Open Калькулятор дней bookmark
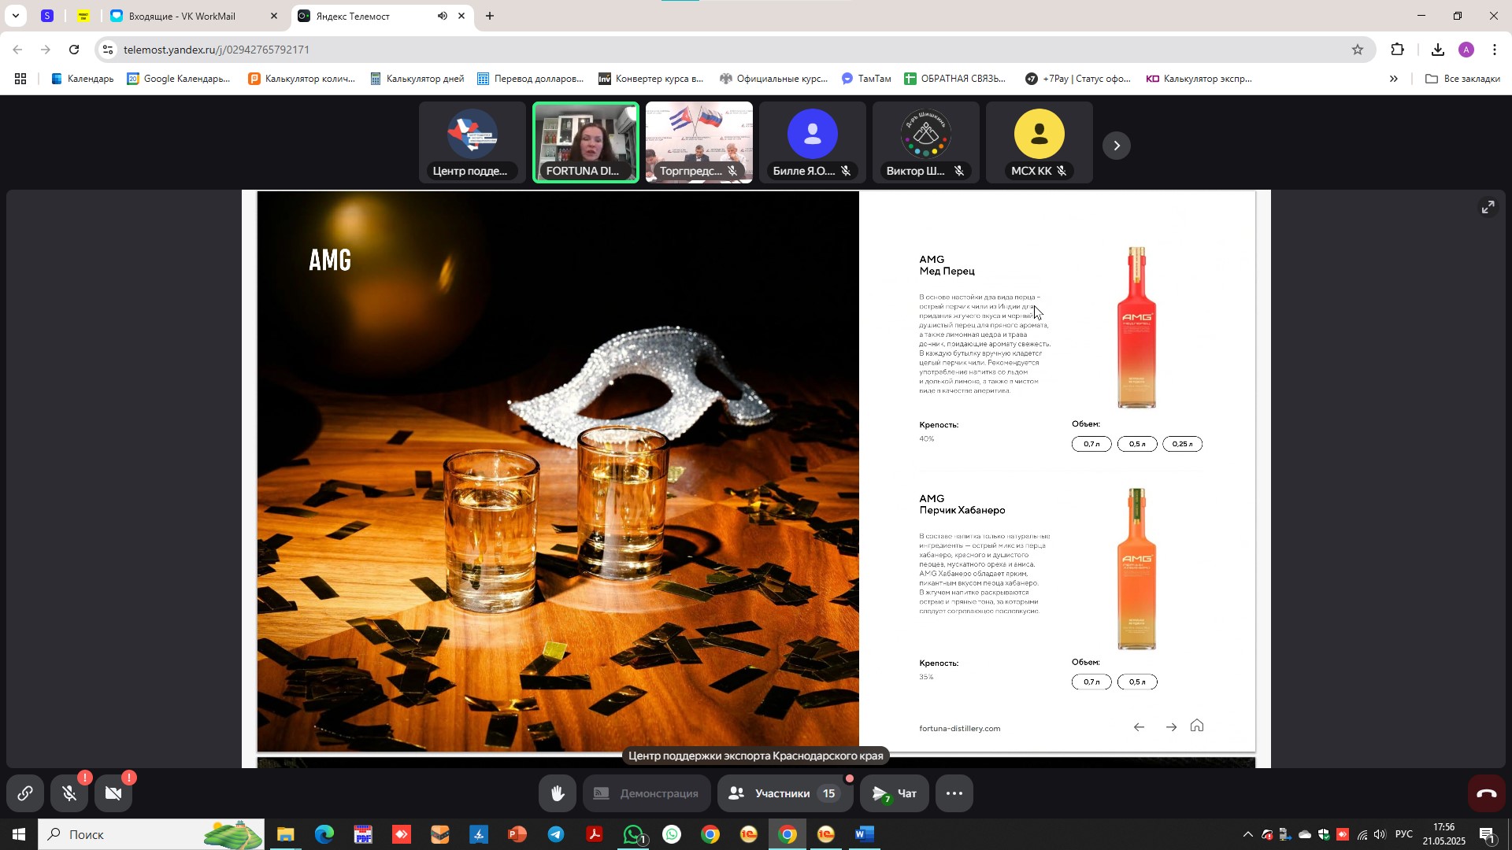 point(417,79)
